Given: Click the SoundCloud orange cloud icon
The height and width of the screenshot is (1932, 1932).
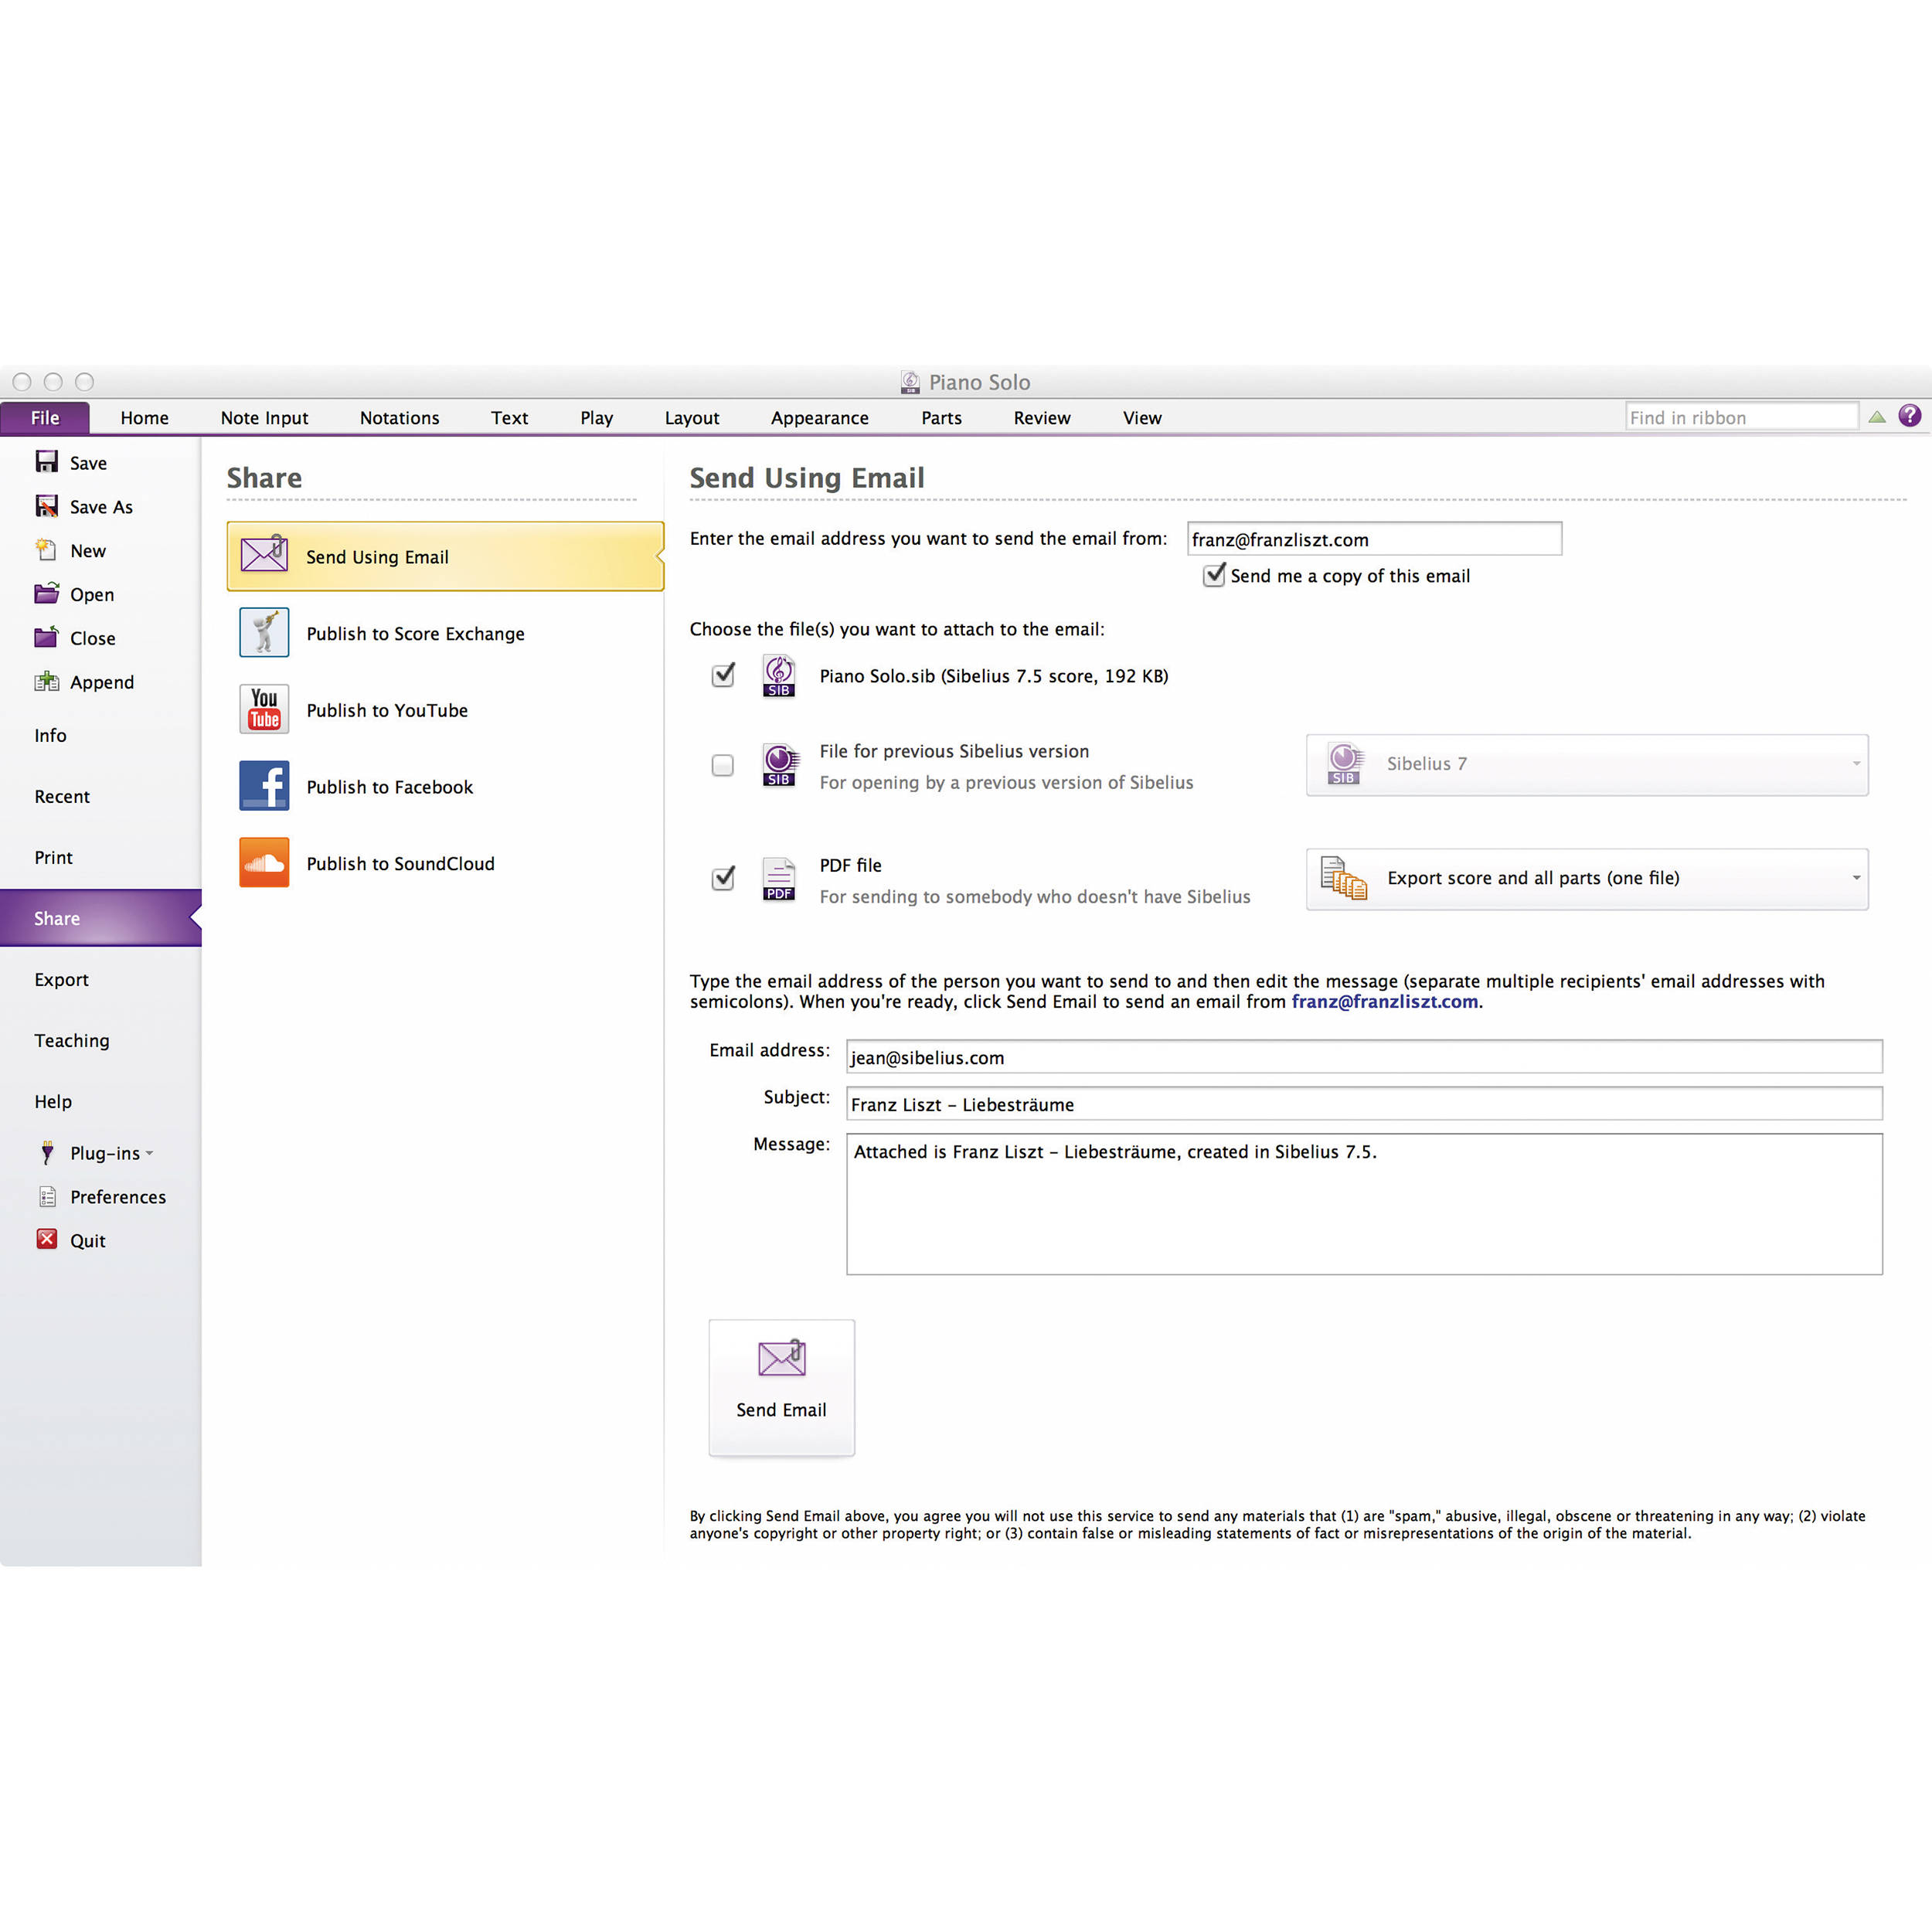Looking at the screenshot, I should pyautogui.click(x=264, y=862).
